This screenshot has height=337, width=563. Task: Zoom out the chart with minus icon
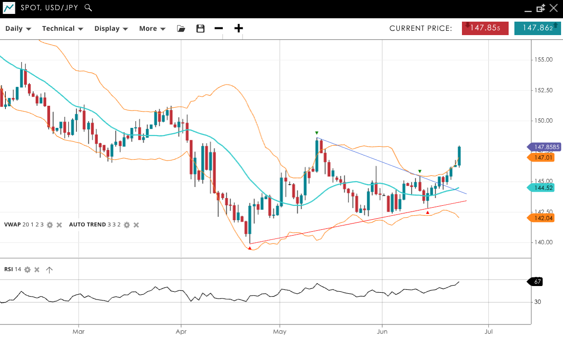click(219, 28)
